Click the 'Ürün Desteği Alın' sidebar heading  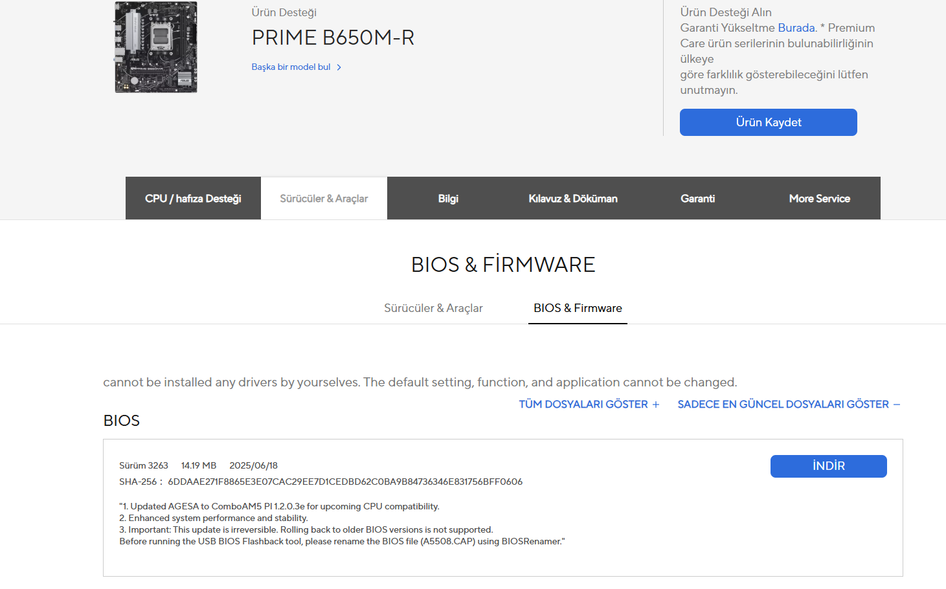(726, 12)
